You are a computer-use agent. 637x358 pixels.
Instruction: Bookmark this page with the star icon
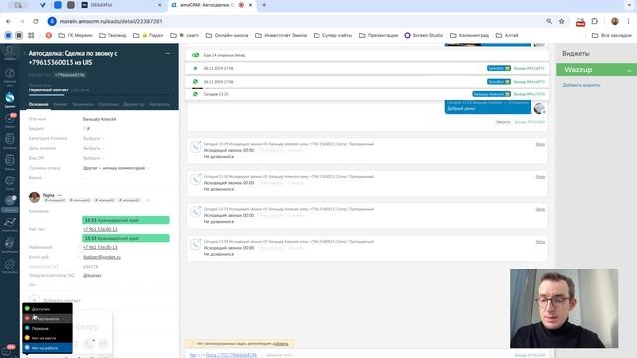point(561,21)
